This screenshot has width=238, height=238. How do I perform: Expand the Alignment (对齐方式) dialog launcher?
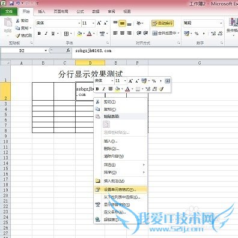coord(178,43)
